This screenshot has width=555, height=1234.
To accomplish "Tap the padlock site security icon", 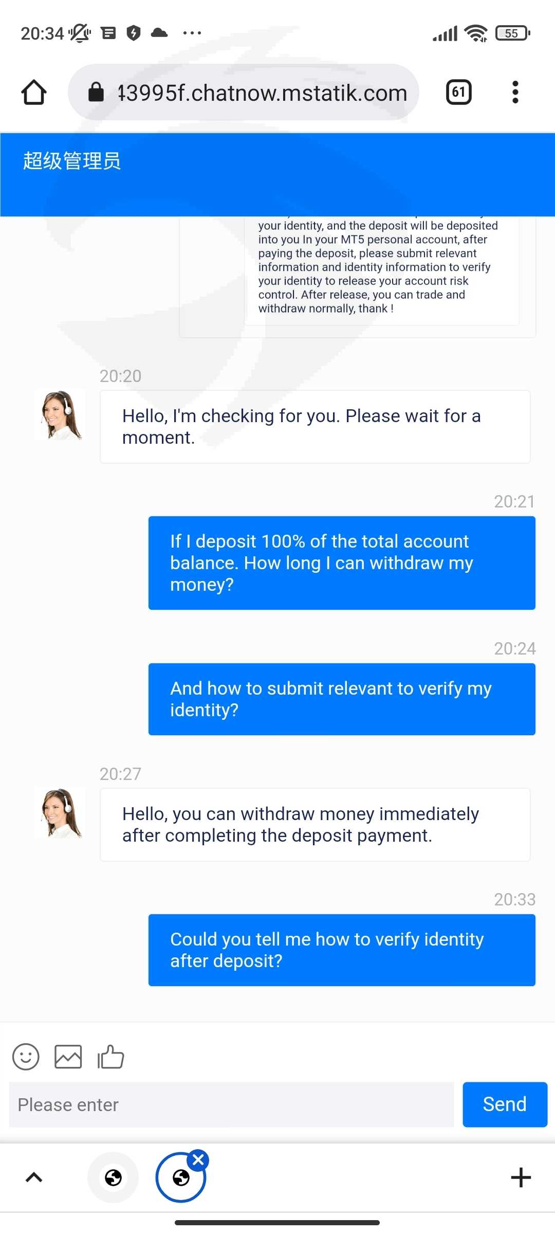I will click(96, 93).
